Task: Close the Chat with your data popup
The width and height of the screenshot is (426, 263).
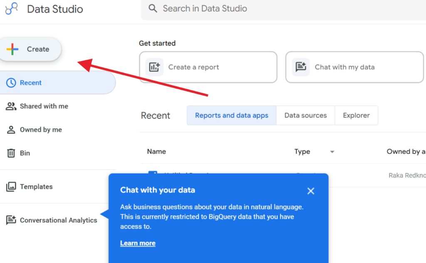Action: tap(311, 191)
